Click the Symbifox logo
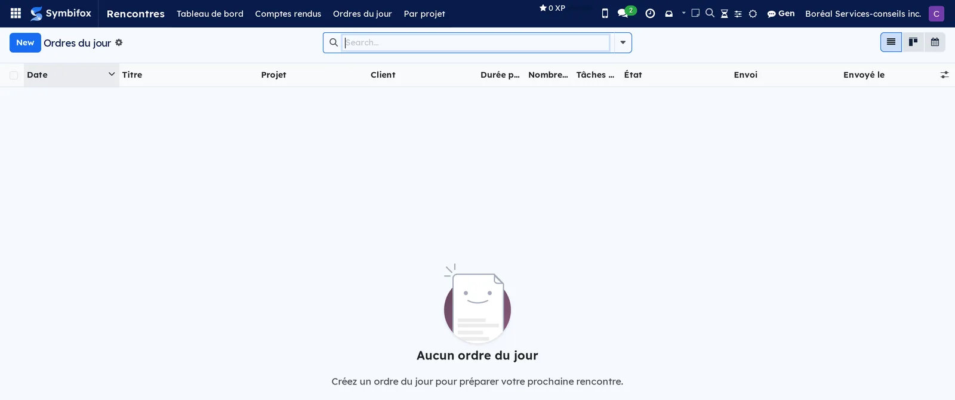The height and width of the screenshot is (400, 955). pyautogui.click(x=61, y=13)
